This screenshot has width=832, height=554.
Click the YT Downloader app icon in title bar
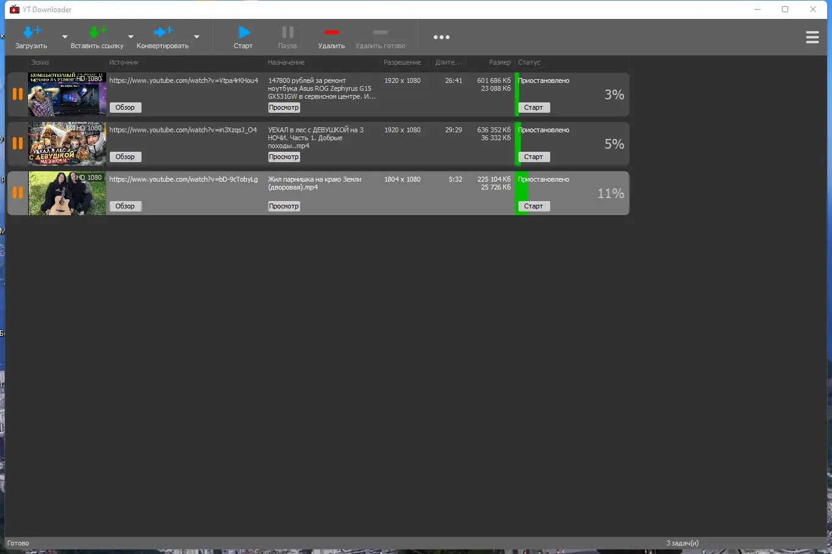(15, 9)
